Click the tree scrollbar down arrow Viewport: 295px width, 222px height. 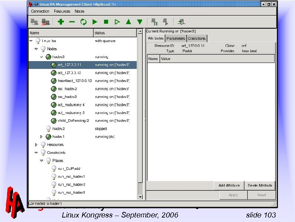[x=140, y=197]
